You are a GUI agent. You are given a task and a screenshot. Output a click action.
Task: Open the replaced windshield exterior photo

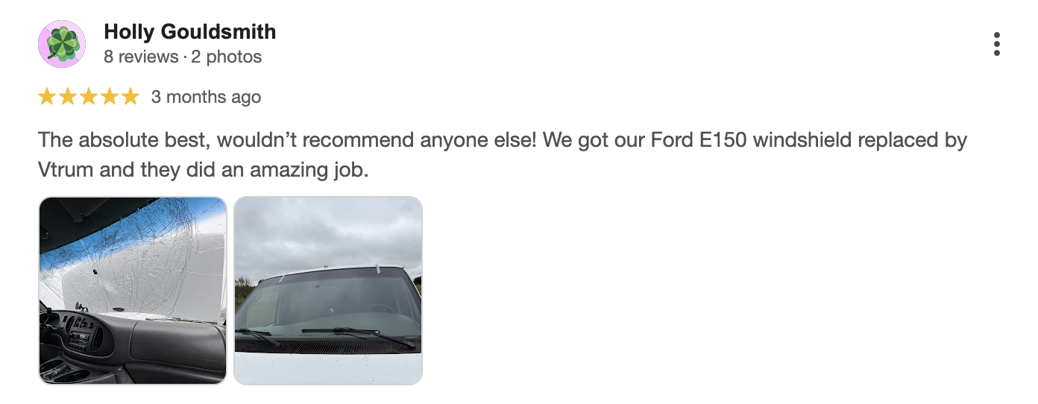coord(328,290)
